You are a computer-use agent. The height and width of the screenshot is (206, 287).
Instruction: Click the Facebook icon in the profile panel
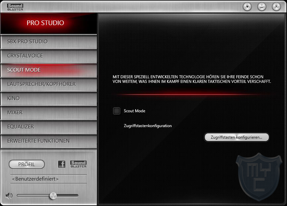pyautogui.click(x=61, y=164)
